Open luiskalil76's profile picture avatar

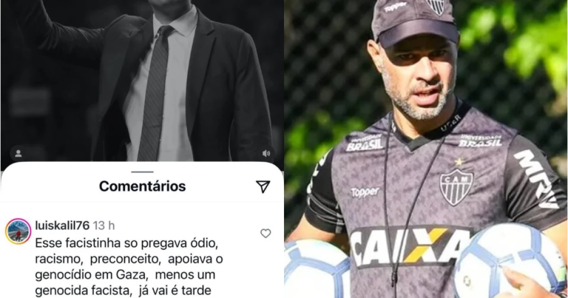pyautogui.click(x=18, y=231)
